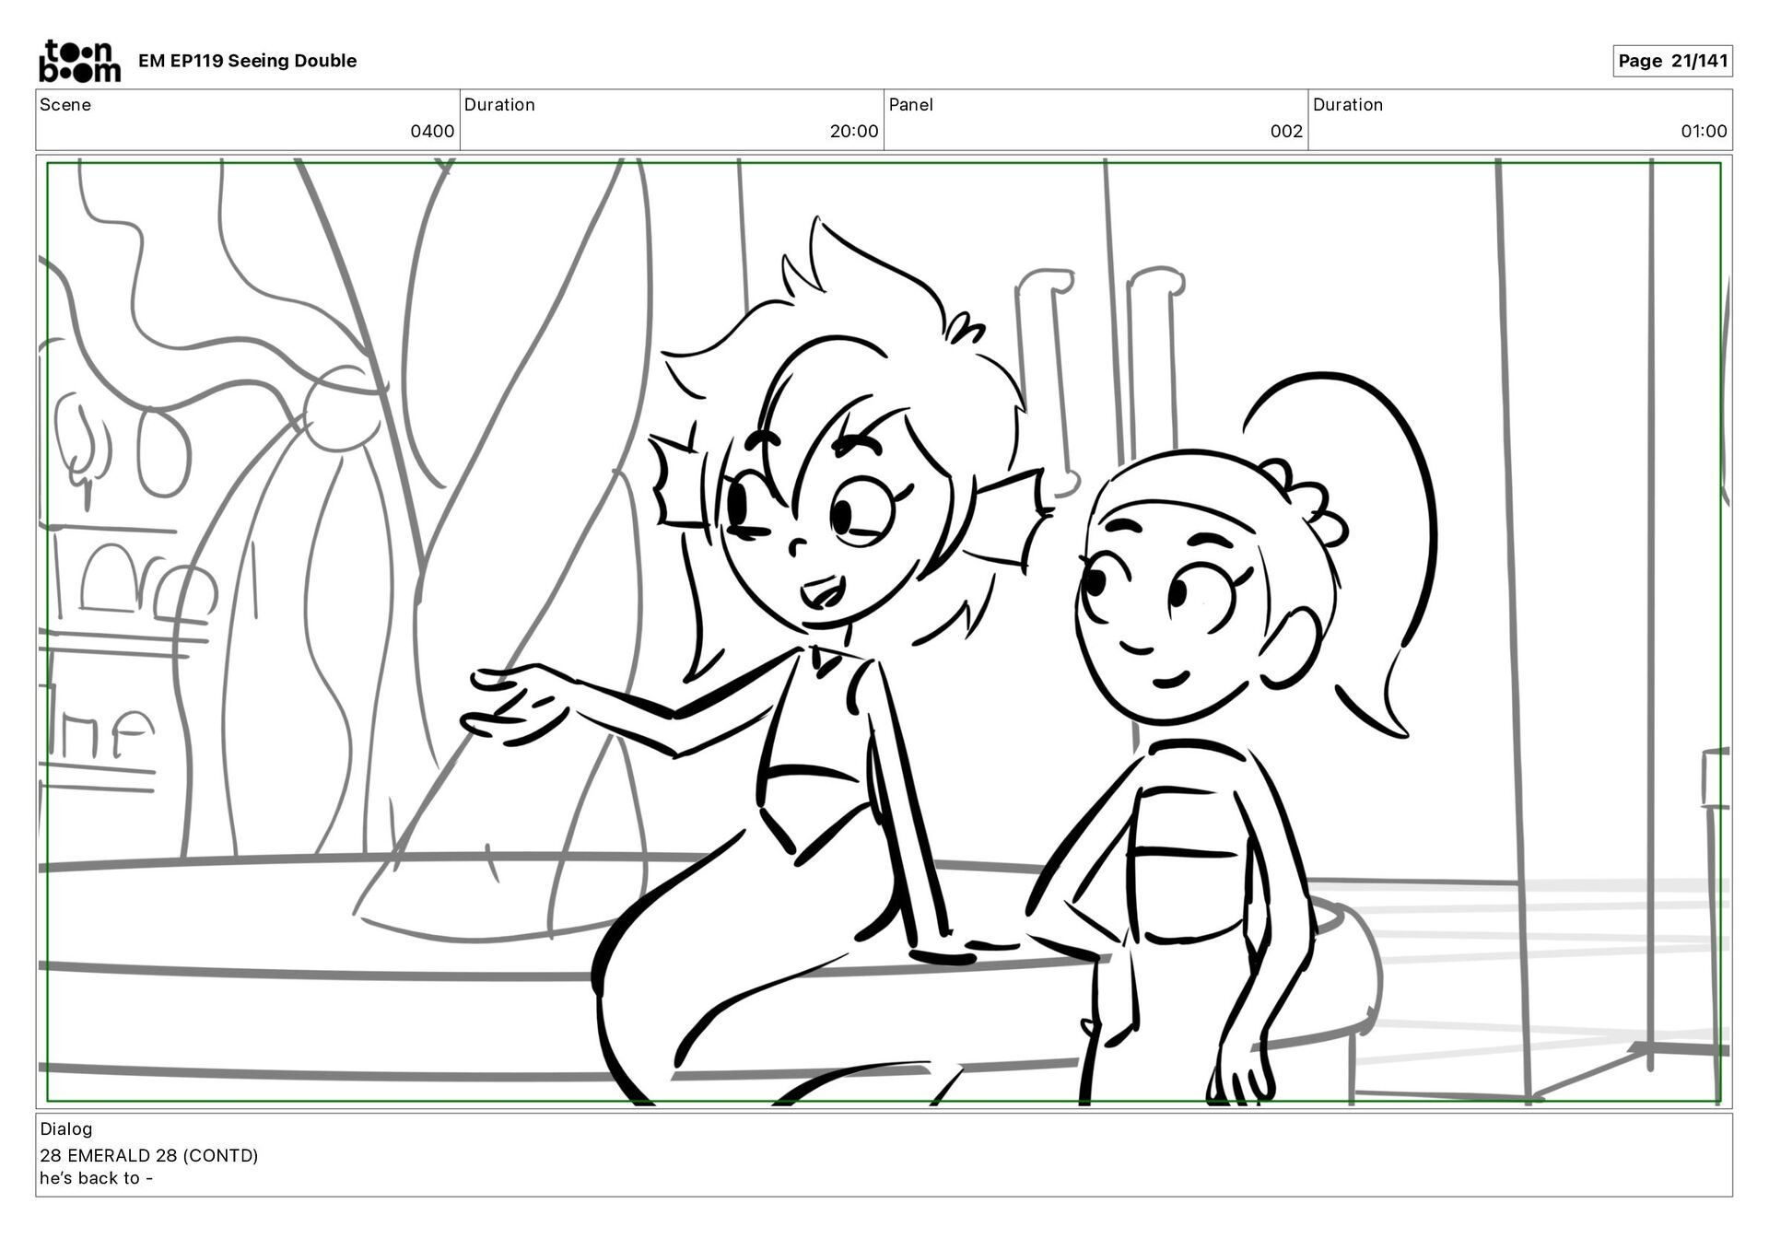This screenshot has width=1769, height=1250.
Task: Click the '28 EMERALD 28 (CONTD)' dialog line
Action: [149, 1156]
